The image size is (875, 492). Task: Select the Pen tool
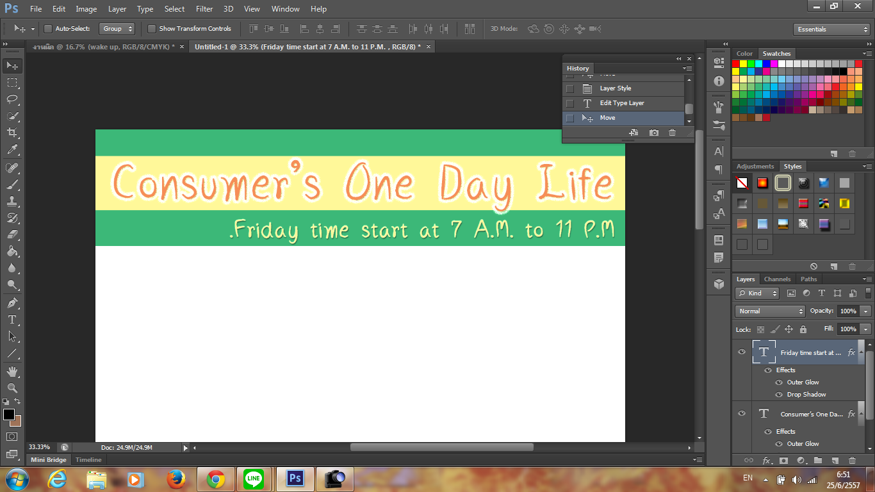coord(12,302)
